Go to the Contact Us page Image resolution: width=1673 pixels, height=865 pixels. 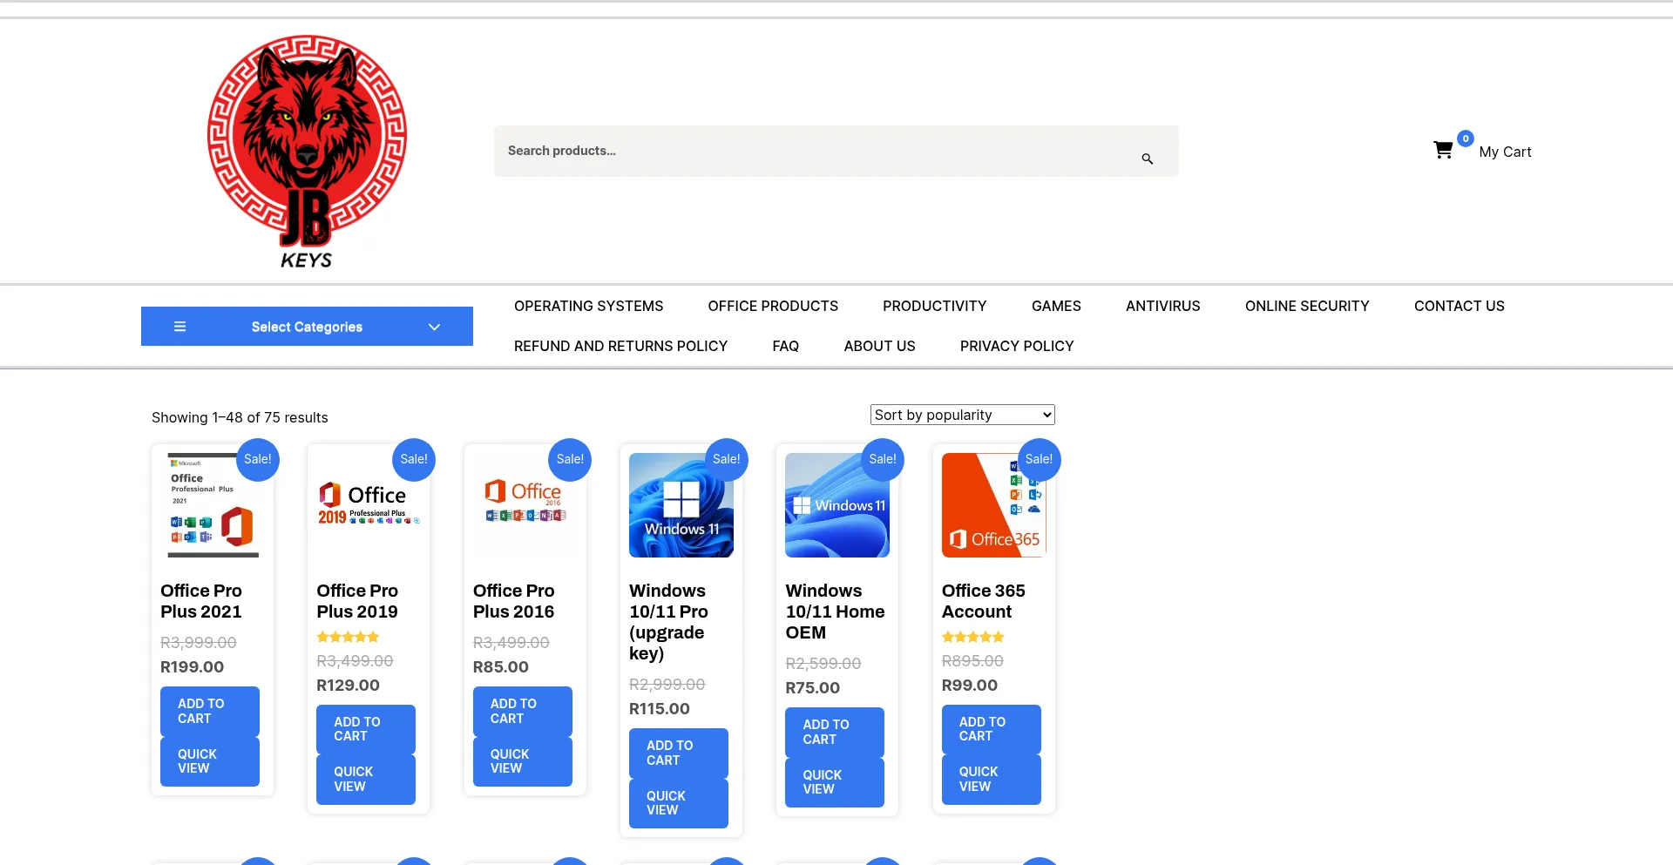coord(1460,306)
